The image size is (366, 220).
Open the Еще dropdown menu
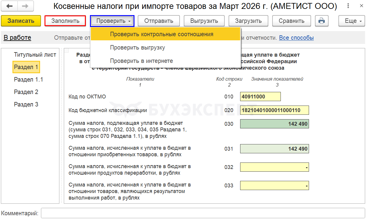tap(352, 21)
